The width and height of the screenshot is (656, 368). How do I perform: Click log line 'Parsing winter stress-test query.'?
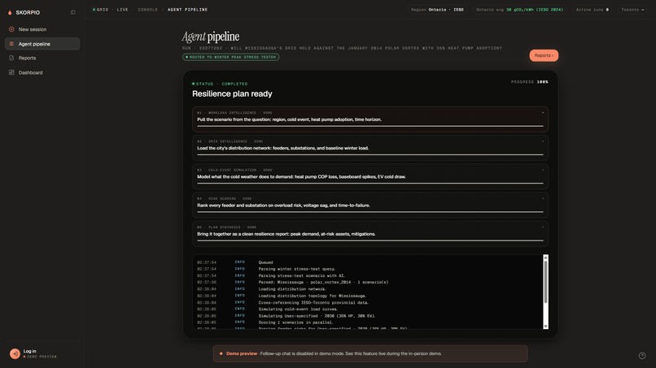(297, 269)
